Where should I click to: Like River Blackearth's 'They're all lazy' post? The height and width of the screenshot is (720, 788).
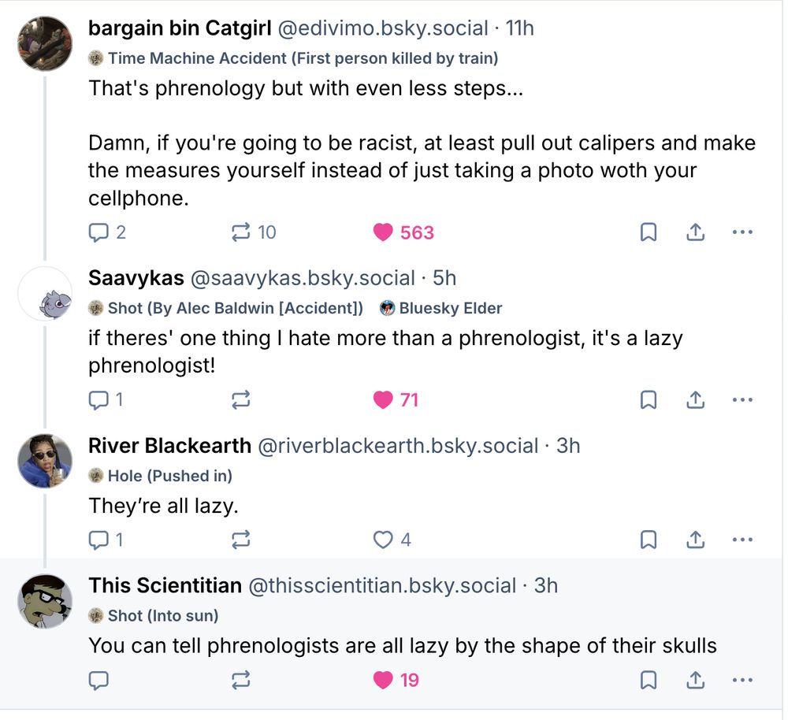coord(384,540)
